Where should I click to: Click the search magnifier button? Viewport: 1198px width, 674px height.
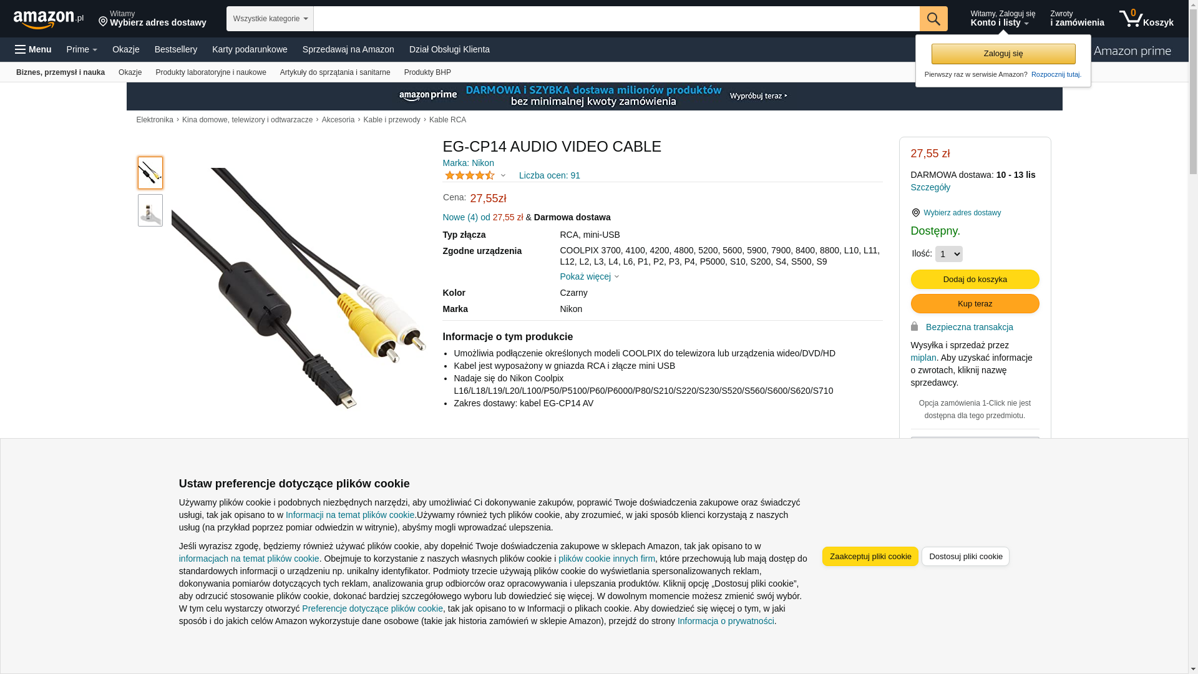click(x=933, y=19)
